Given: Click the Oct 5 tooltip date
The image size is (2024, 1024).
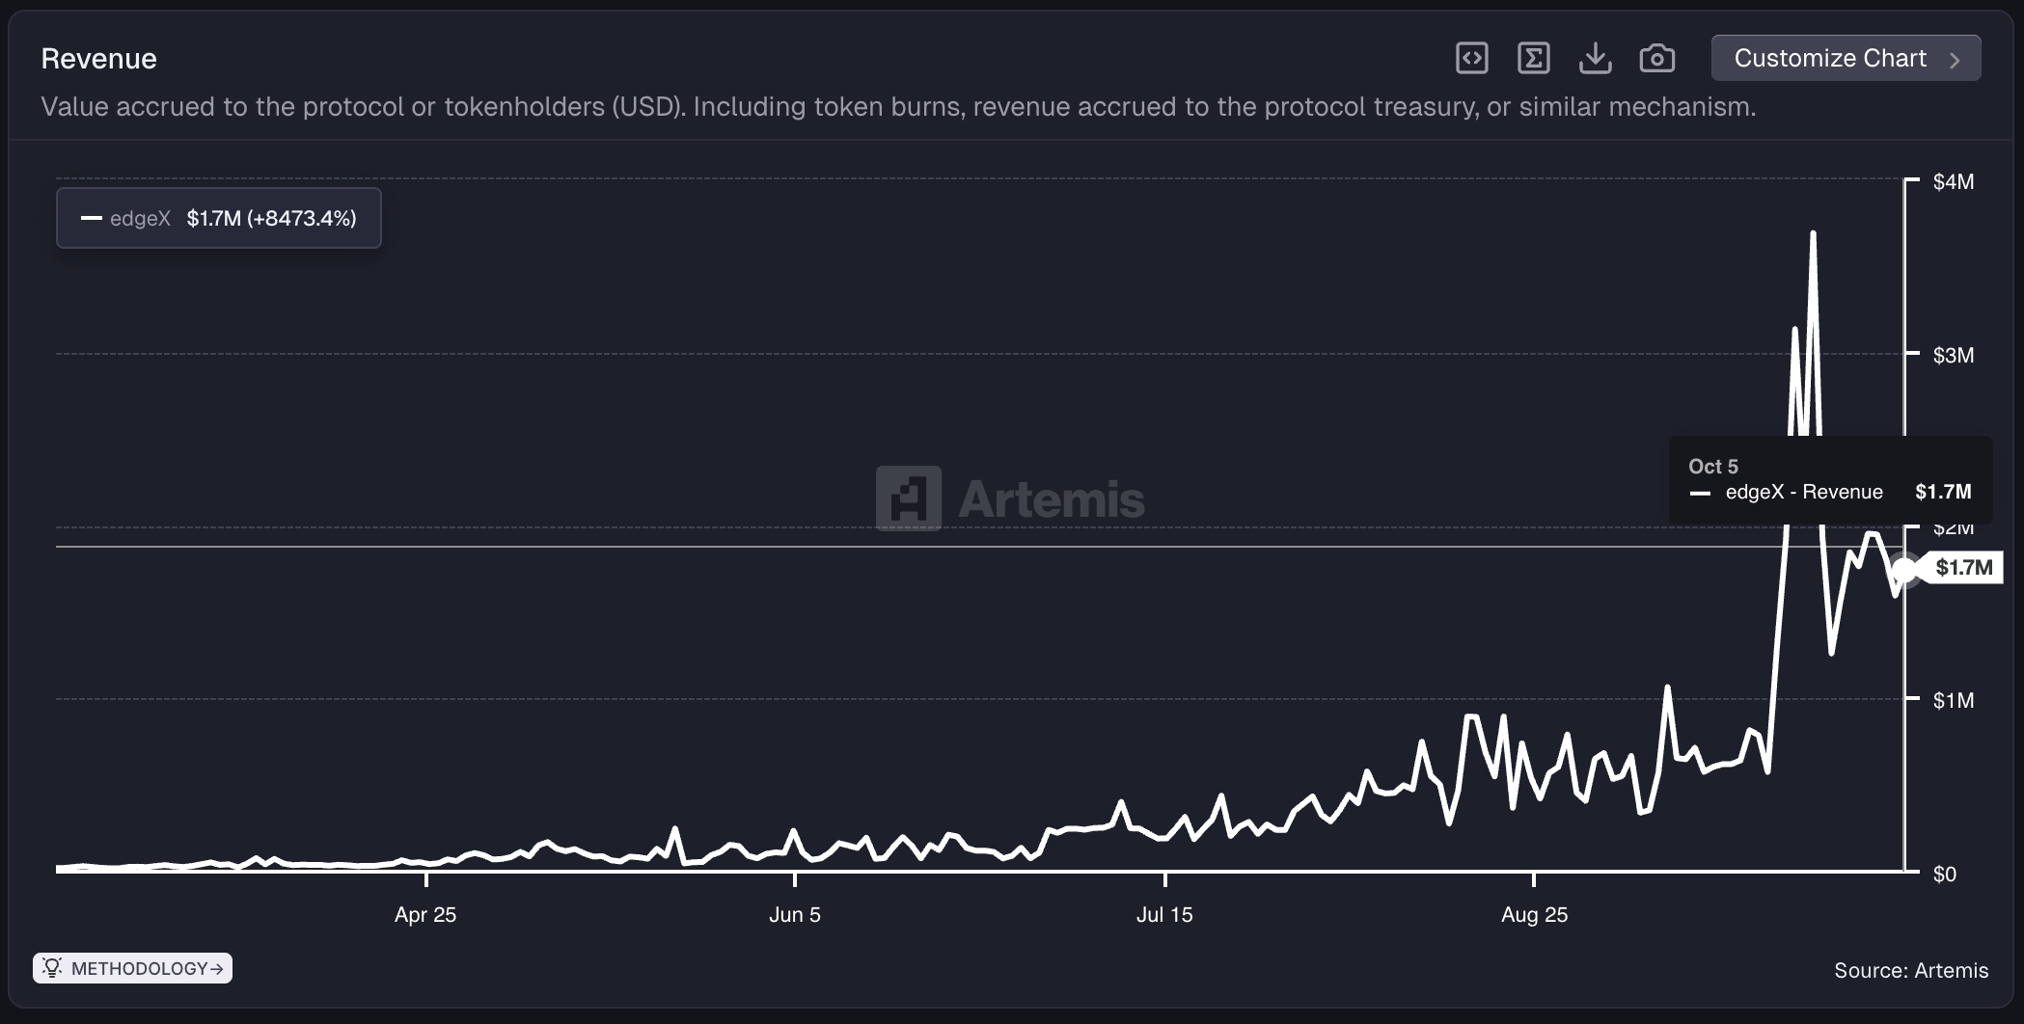Looking at the screenshot, I should (x=1713, y=466).
